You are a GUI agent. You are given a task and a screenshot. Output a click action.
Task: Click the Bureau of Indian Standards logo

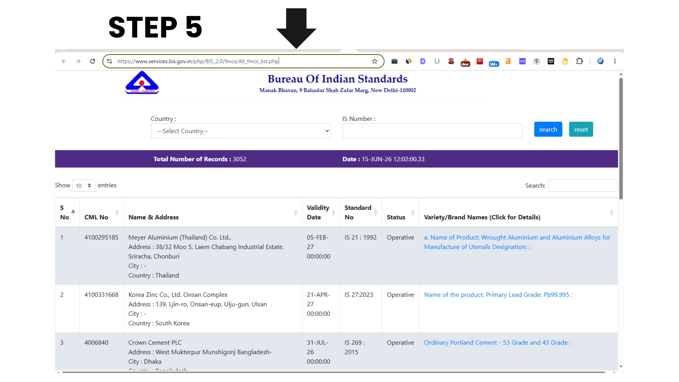(142, 83)
